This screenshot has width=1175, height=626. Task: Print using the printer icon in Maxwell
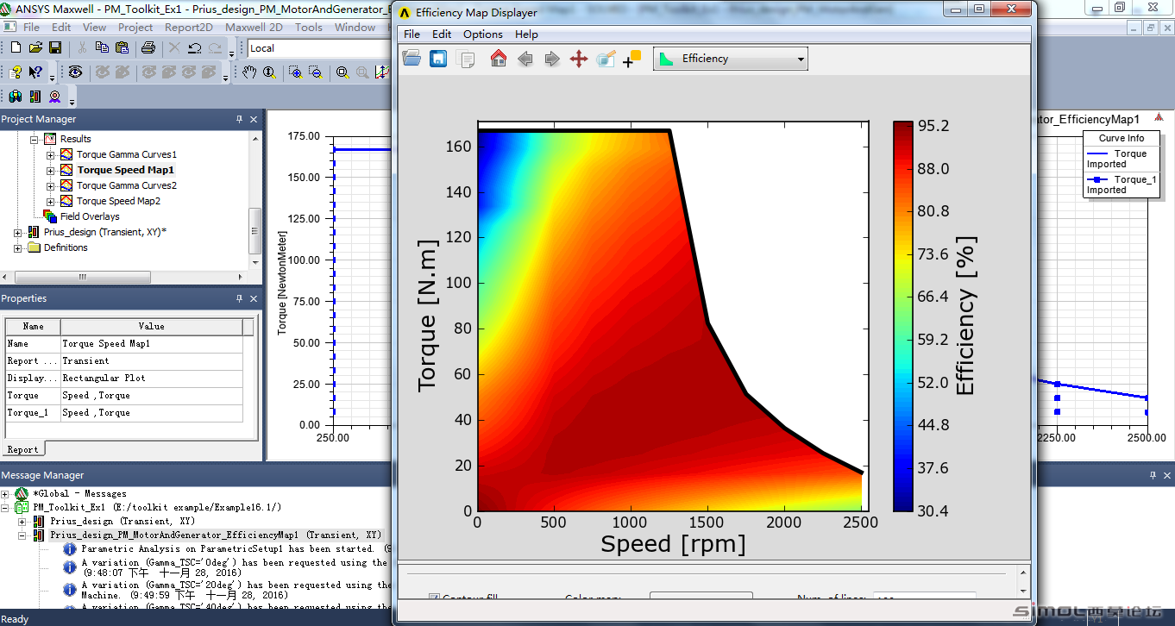coord(148,47)
